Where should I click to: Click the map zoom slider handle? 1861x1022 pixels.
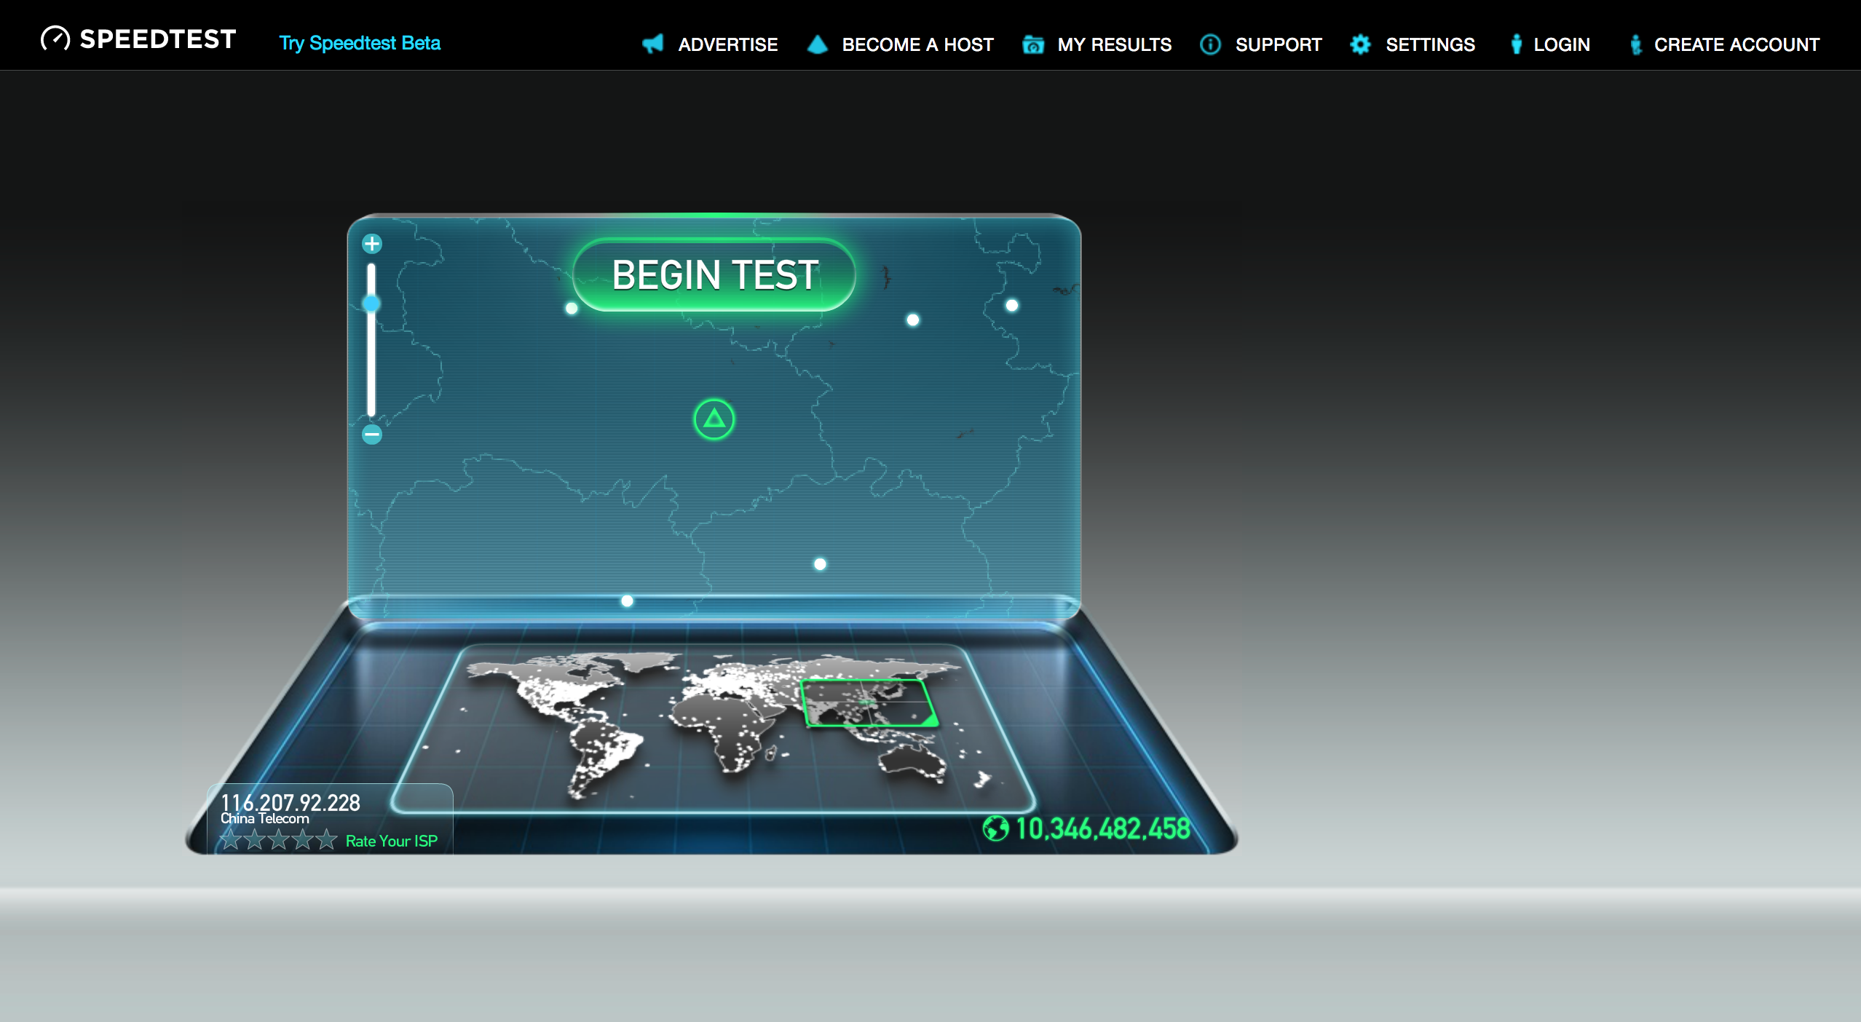pyautogui.click(x=371, y=303)
